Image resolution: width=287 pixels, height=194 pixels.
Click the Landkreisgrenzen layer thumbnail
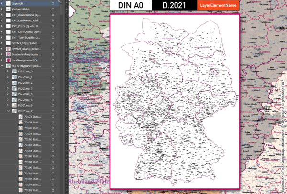pyautogui.click(x=8, y=60)
